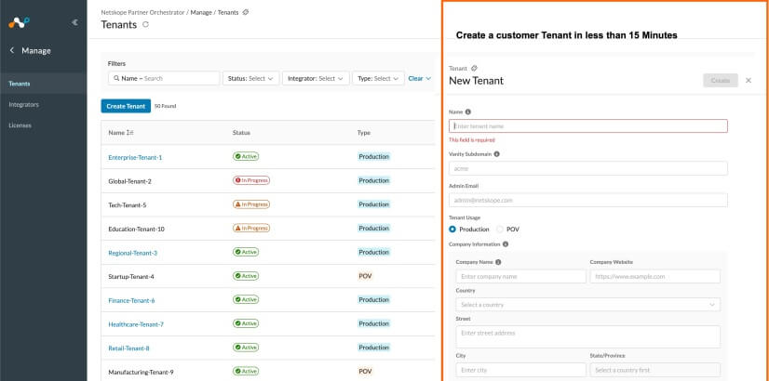The height and width of the screenshot is (381, 769).
Task: Click Production tag for Finance-Tenant-6
Action: click(x=373, y=300)
